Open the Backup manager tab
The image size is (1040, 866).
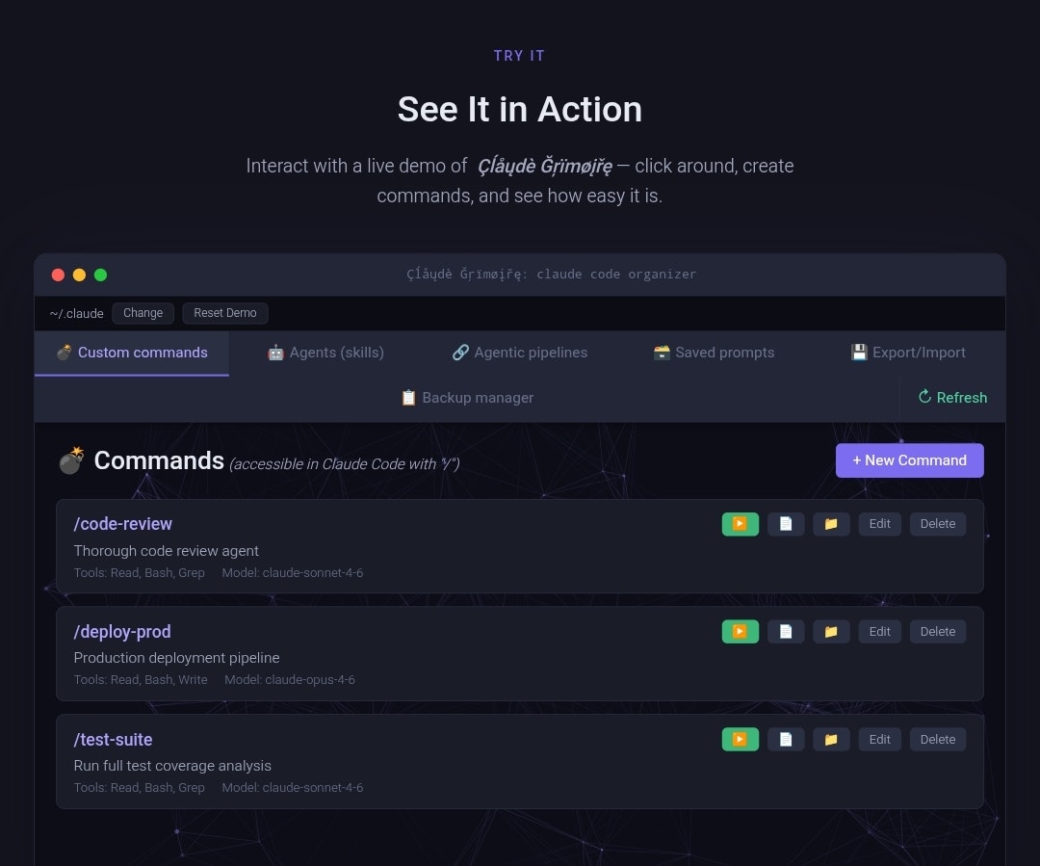point(466,397)
